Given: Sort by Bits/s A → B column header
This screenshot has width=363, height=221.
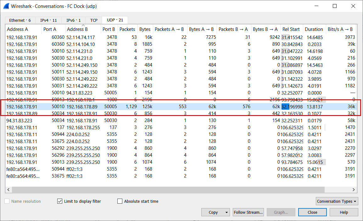Looking at the screenshot, I should [x=341, y=29].
